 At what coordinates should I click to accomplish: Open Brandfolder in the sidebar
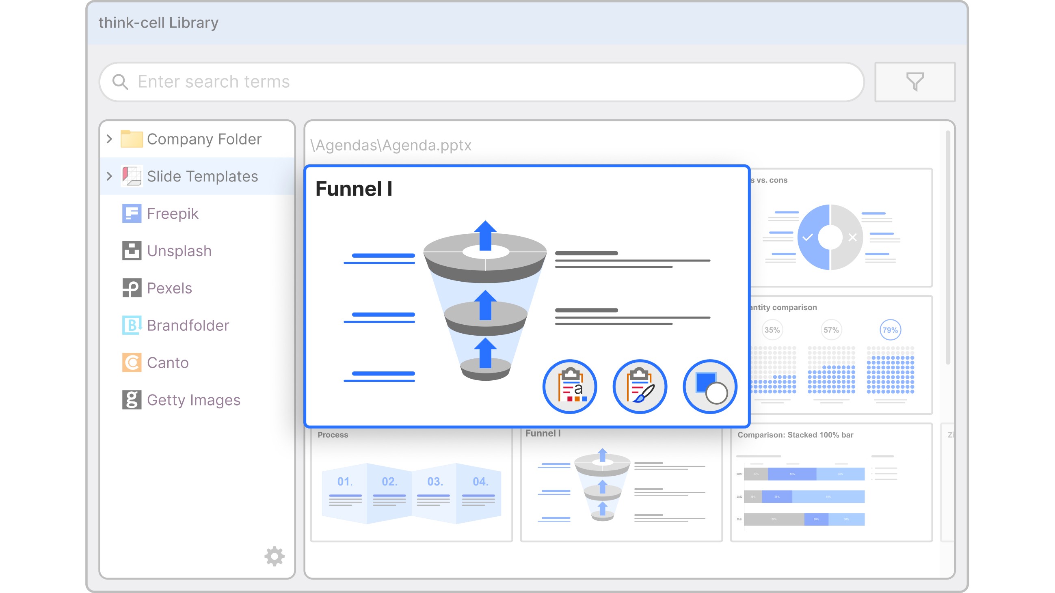pyautogui.click(x=188, y=326)
